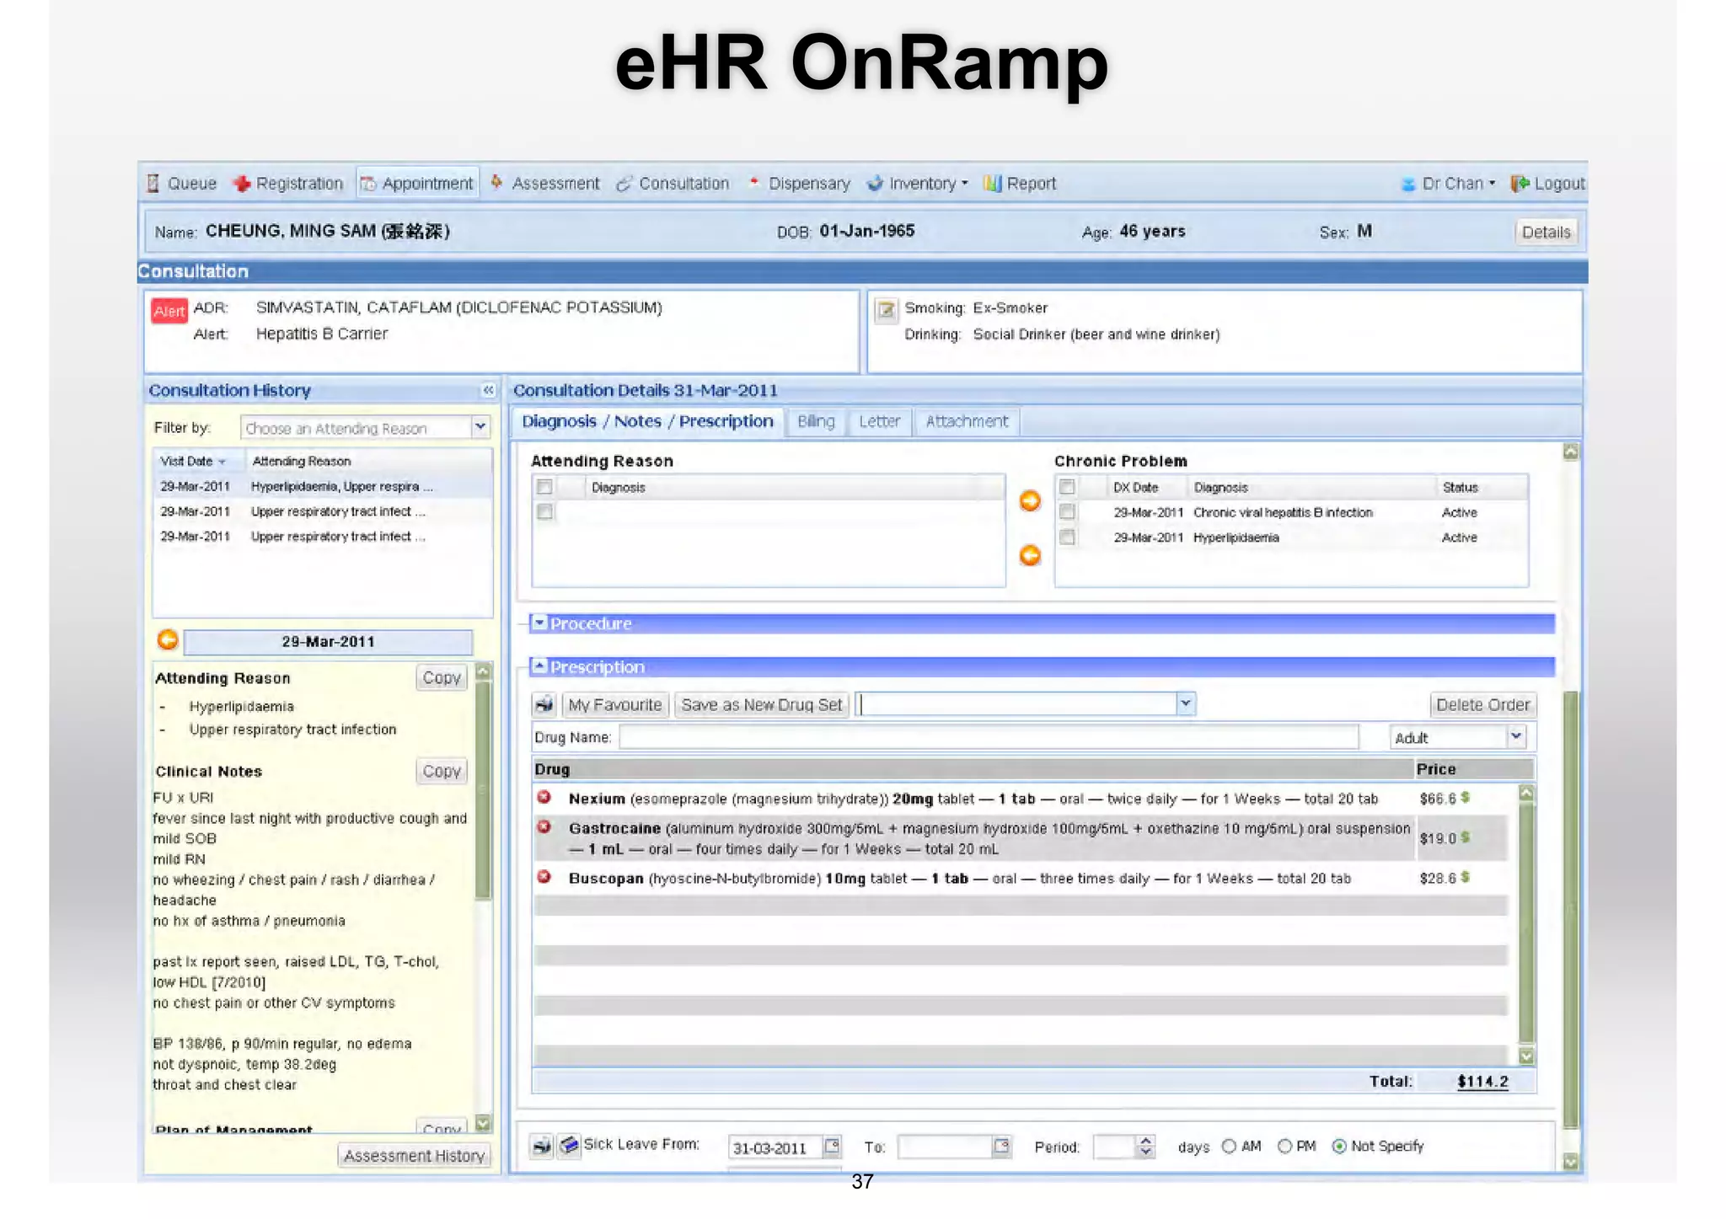Sort by Visit Date column

(x=193, y=461)
